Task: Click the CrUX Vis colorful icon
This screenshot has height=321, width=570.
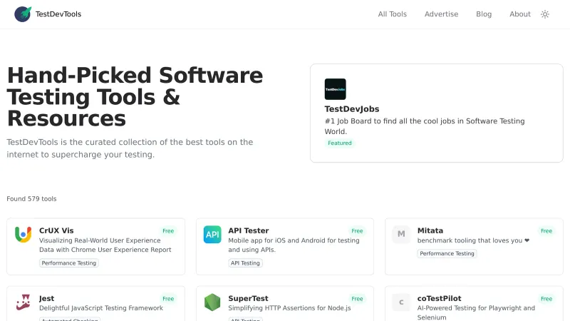Action: [24, 234]
